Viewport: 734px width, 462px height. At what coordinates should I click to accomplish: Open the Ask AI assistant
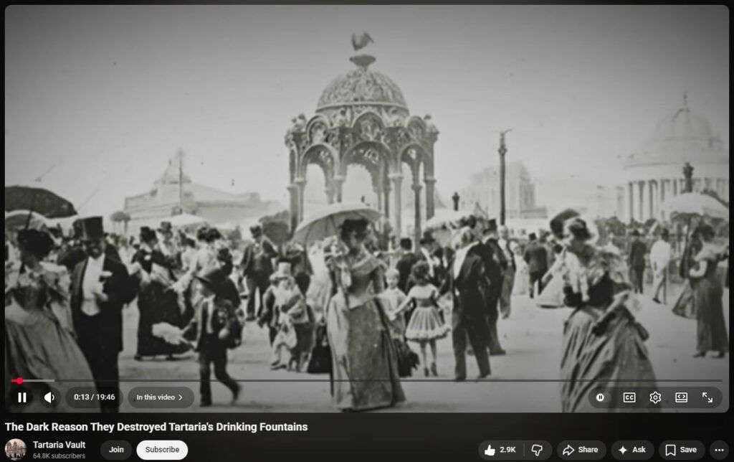pyautogui.click(x=632, y=450)
